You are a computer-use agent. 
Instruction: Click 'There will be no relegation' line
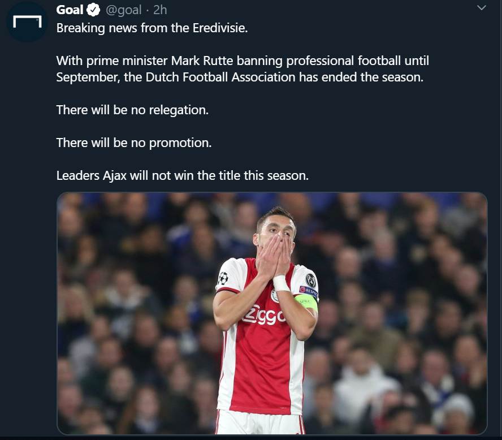(x=132, y=110)
